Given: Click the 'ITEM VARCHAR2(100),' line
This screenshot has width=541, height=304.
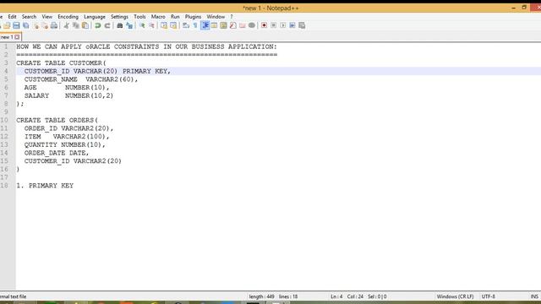Looking at the screenshot, I should point(67,137).
